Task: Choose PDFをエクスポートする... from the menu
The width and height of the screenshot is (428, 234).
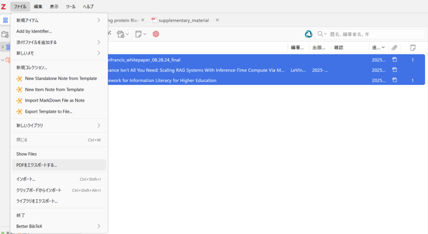Action: point(37,165)
